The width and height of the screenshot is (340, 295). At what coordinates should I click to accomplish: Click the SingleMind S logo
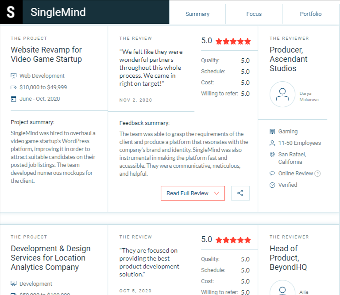11,12
